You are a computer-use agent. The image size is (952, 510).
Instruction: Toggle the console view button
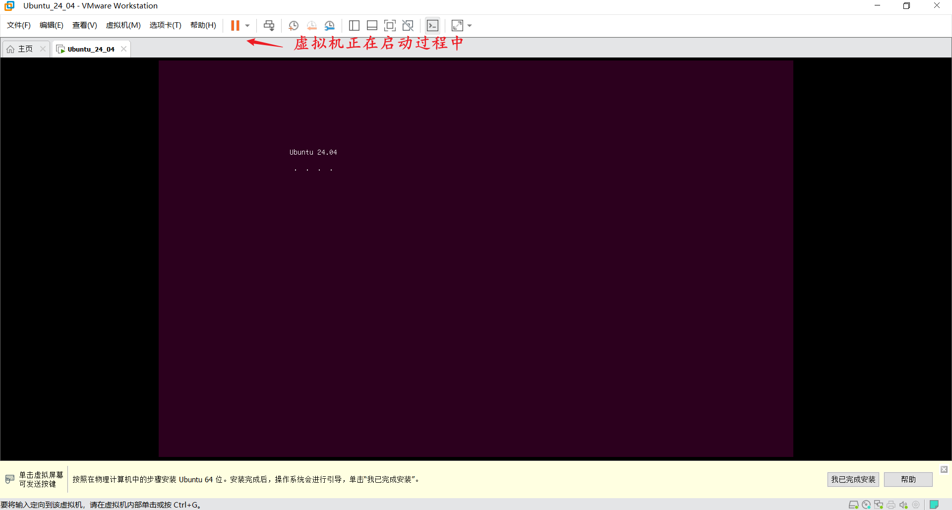click(x=432, y=25)
